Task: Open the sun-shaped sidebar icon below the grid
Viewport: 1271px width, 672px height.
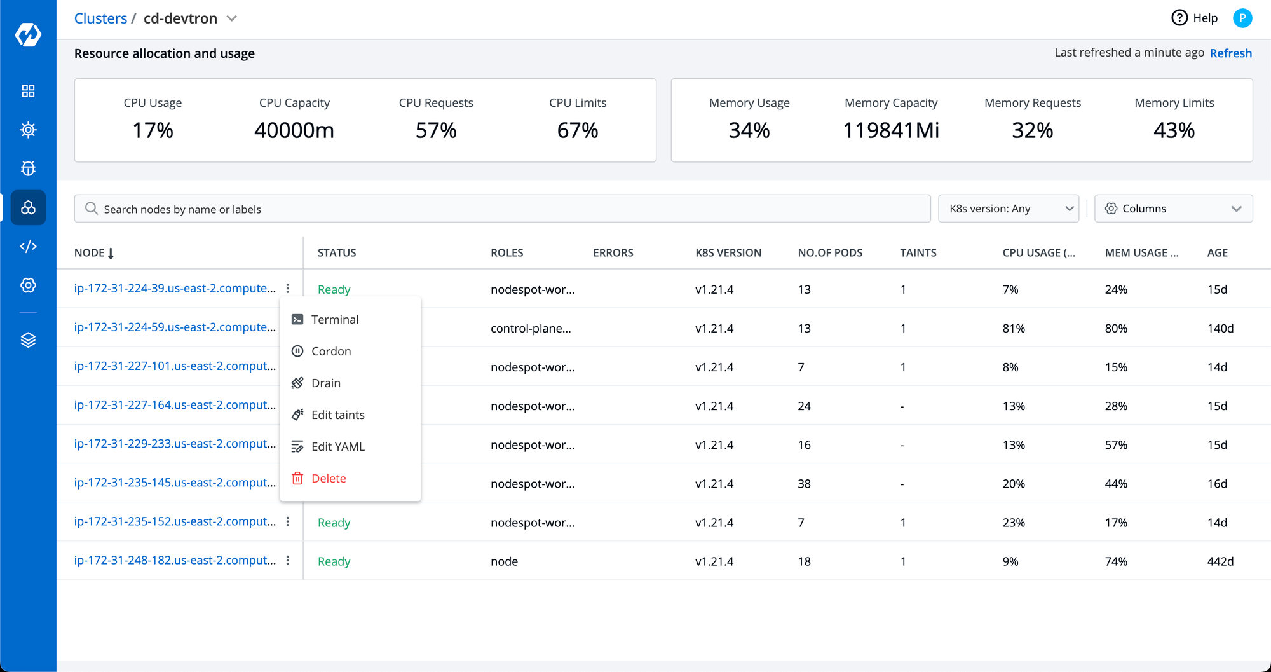Action: [28, 130]
